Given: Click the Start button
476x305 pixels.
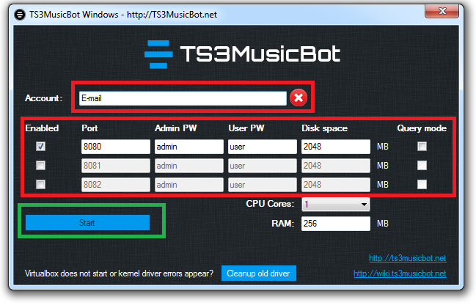Looking at the screenshot, I should (x=87, y=222).
